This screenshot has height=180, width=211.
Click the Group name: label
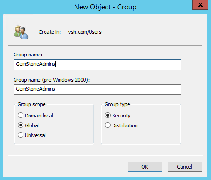pos(28,55)
